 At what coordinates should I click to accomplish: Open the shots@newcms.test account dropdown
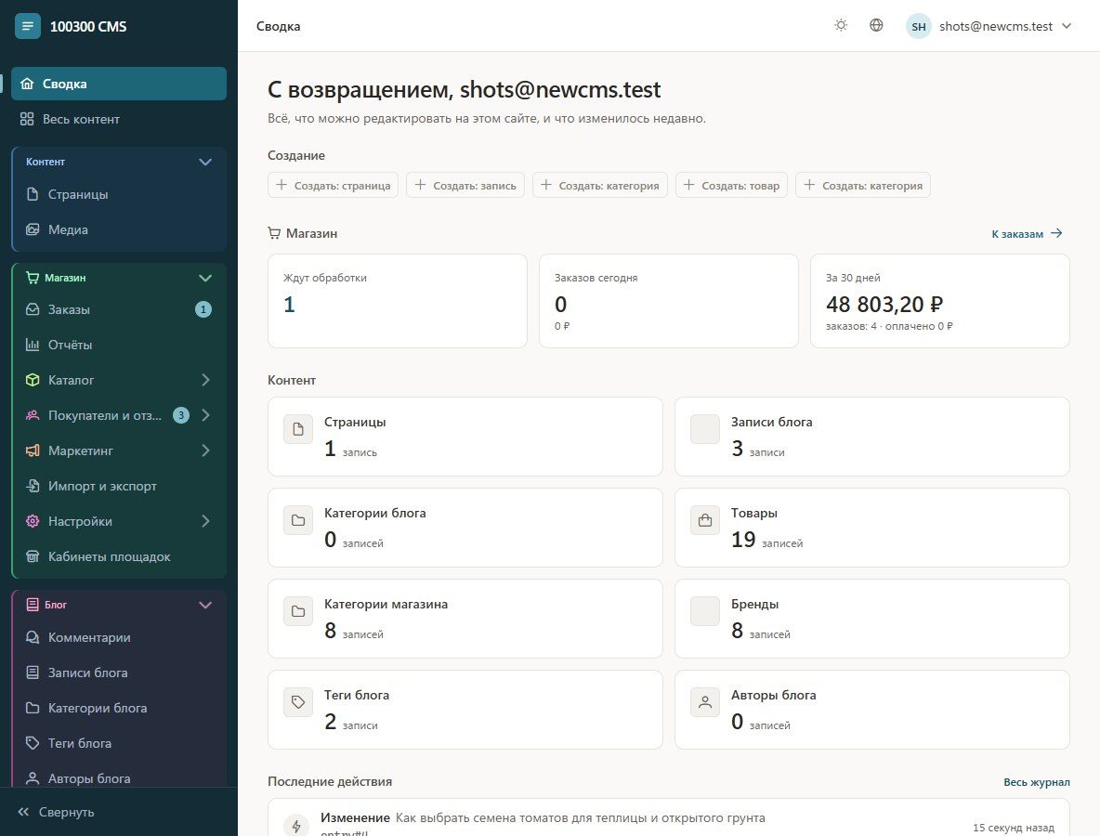click(x=989, y=26)
